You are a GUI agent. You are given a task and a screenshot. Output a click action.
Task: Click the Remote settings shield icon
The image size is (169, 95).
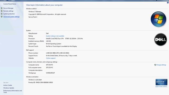(x=2, y=11)
